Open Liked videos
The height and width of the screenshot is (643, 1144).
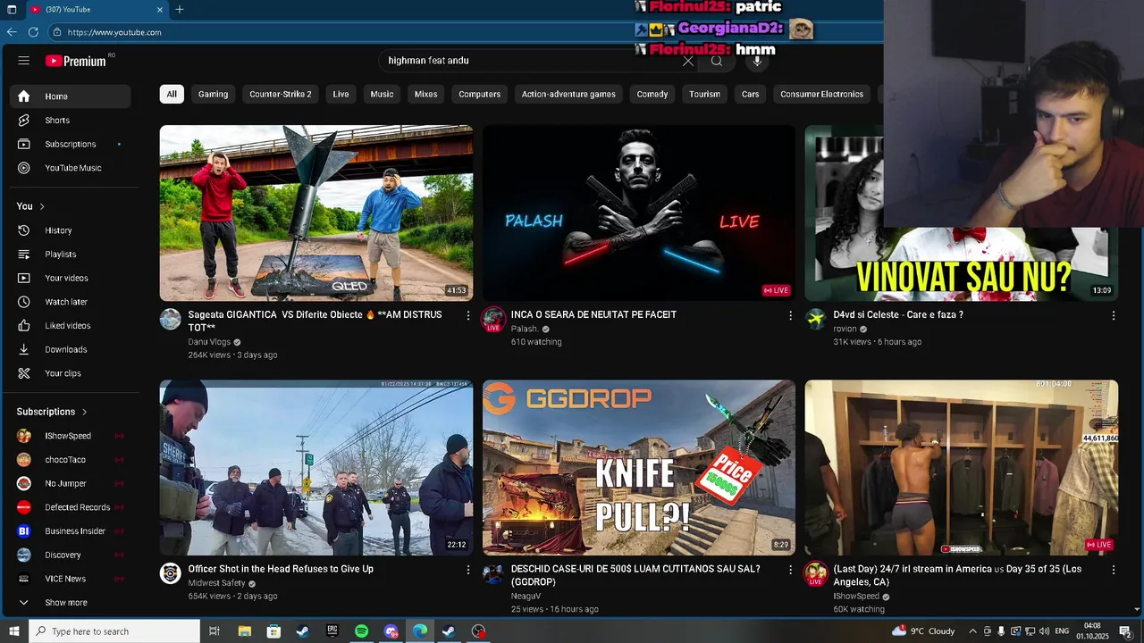71,326
